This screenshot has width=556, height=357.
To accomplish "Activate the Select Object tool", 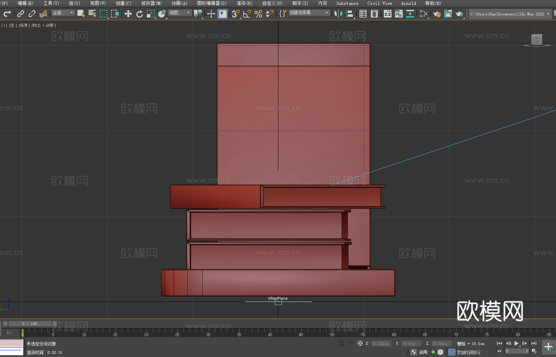I will point(81,14).
